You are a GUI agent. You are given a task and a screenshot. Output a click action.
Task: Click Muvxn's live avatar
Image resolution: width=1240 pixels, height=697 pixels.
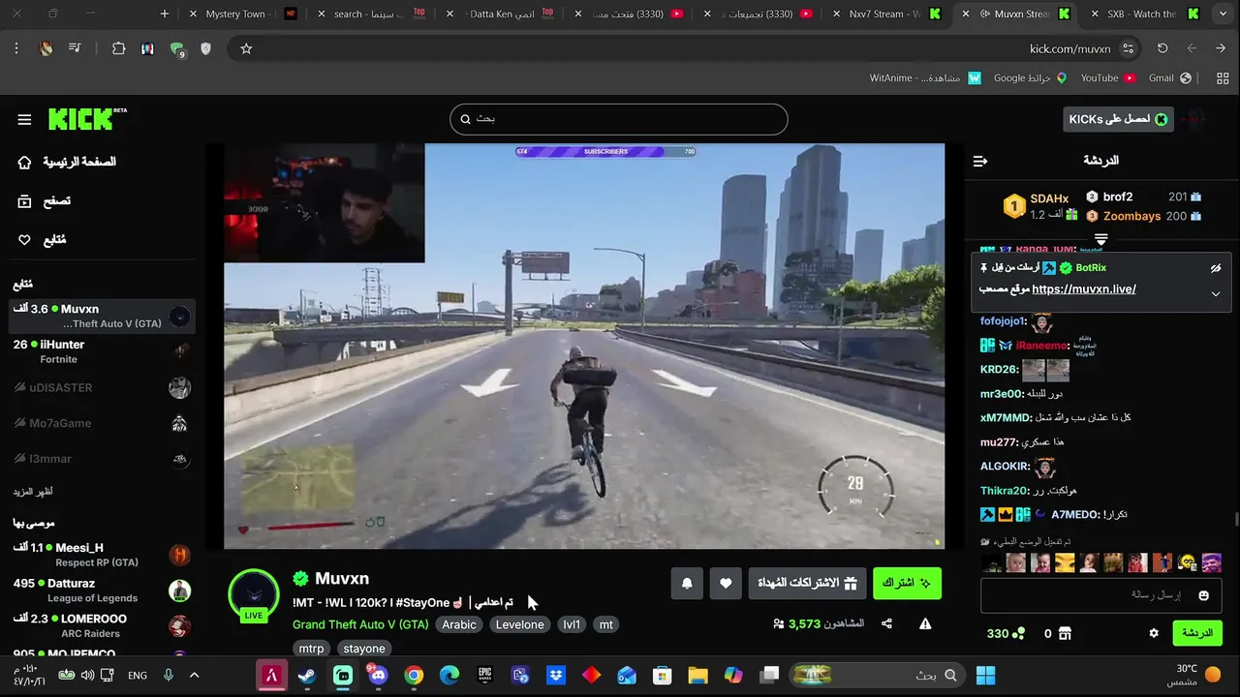click(254, 594)
